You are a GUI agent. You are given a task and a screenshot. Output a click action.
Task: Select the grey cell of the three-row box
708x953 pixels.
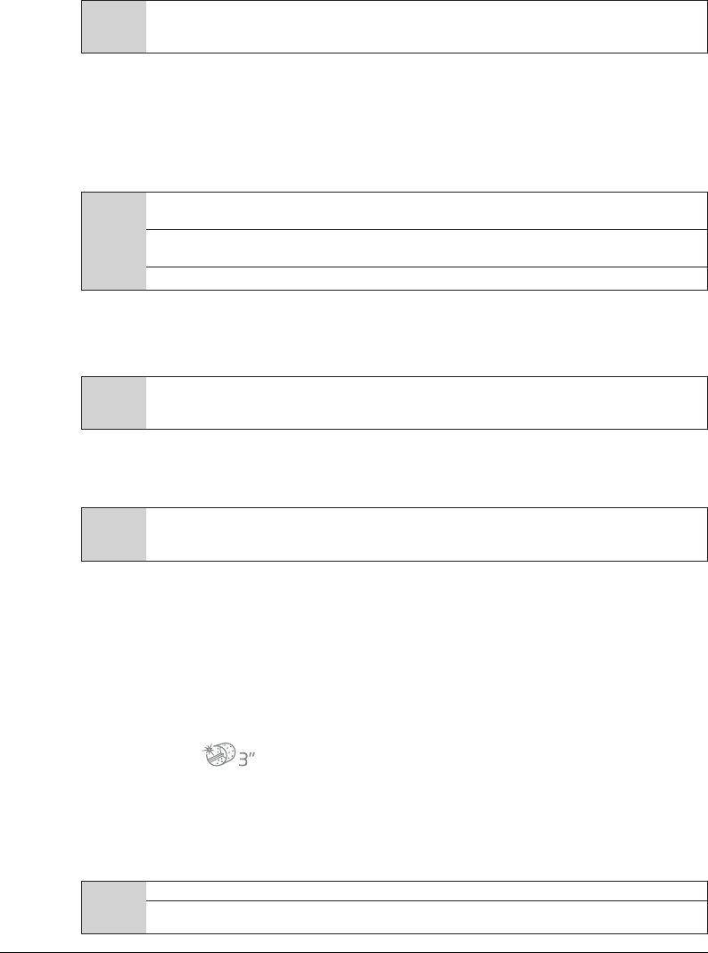pyautogui.click(x=114, y=242)
